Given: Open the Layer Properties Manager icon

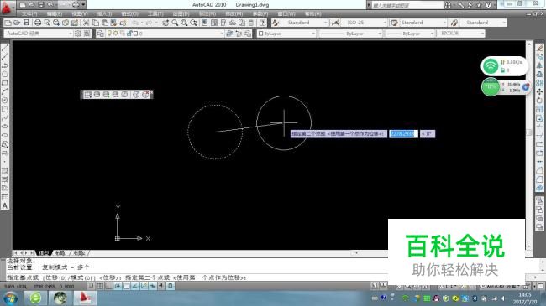Looking at the screenshot, I should 100,34.
